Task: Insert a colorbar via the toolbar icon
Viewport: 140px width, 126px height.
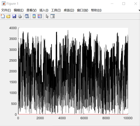Action: pyautogui.click(x=34, y=16)
